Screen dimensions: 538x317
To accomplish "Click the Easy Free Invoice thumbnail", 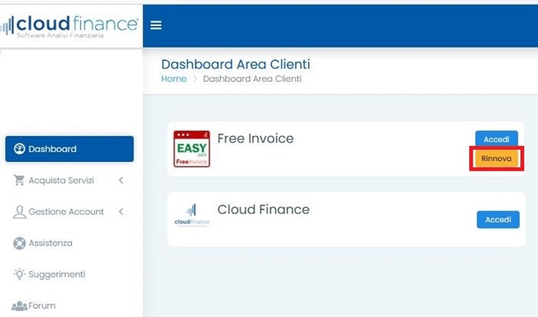I will [x=192, y=149].
